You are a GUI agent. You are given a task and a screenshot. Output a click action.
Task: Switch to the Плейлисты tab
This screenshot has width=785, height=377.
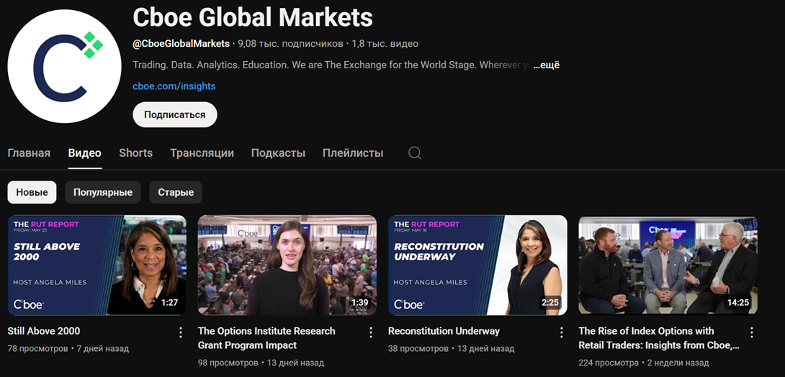tap(353, 153)
